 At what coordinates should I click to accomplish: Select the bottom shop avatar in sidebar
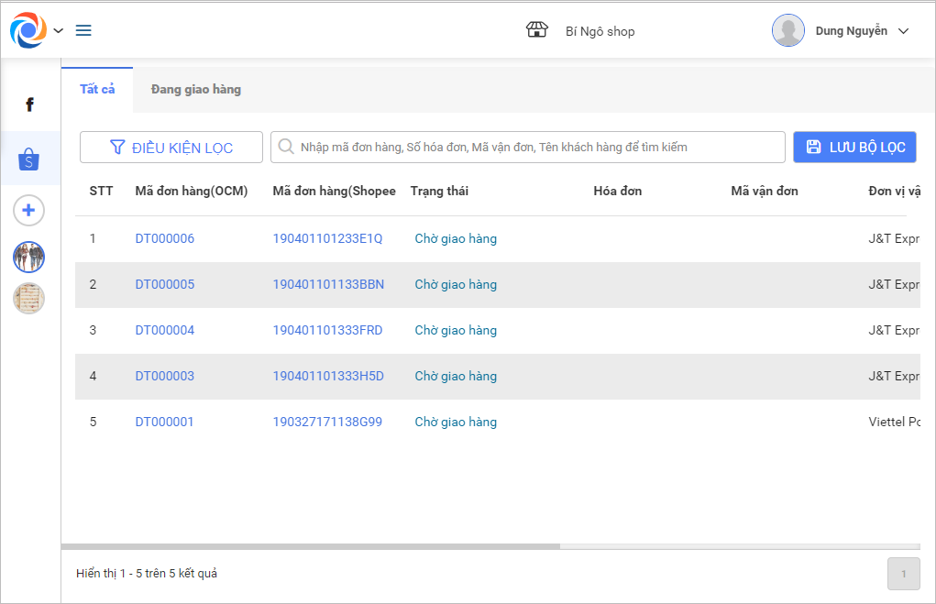pyautogui.click(x=28, y=298)
